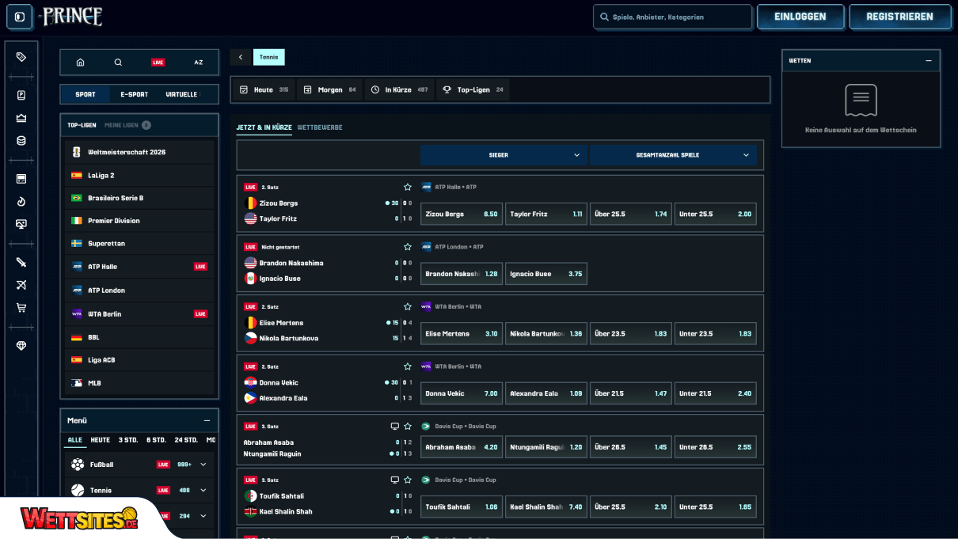Click the Registrieren button
This screenshot has width=958, height=539.
[x=899, y=17]
